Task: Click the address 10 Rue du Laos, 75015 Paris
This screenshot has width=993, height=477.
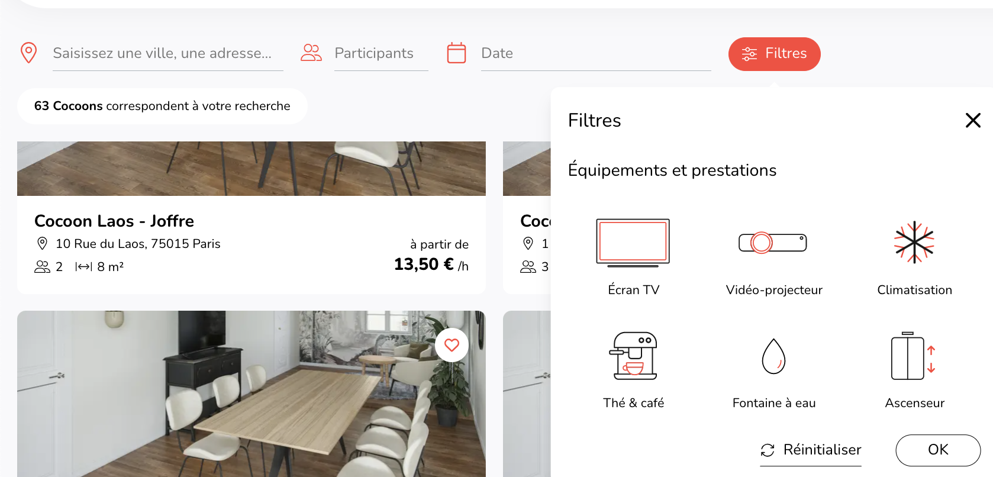Action: (x=138, y=243)
